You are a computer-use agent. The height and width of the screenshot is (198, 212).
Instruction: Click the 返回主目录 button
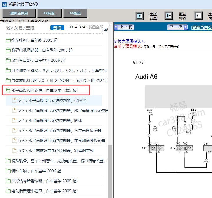(x=19, y=13)
